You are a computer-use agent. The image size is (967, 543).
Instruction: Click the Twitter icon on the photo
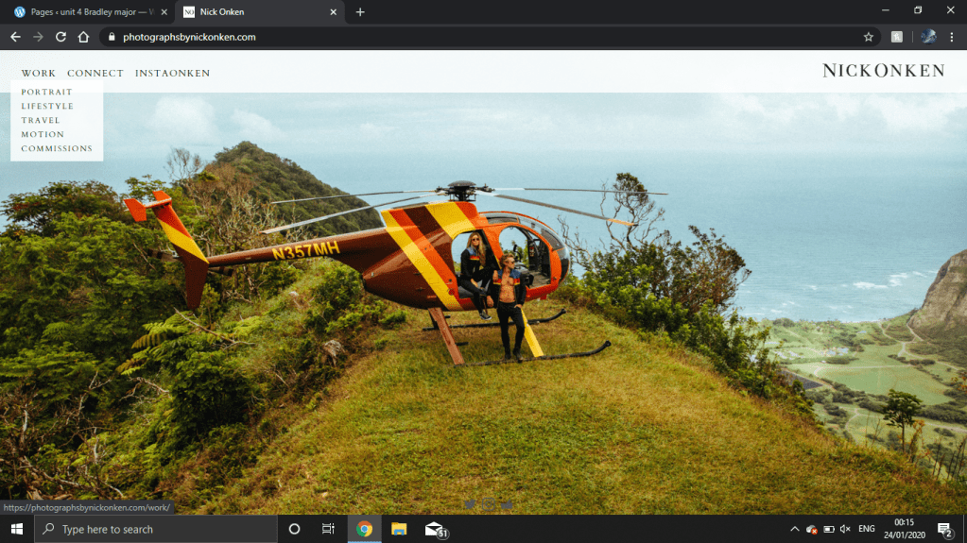(x=470, y=505)
